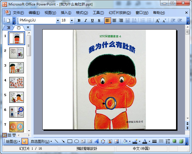
Task: Switch to the Slides thumbnail tab
Action: 19,28
